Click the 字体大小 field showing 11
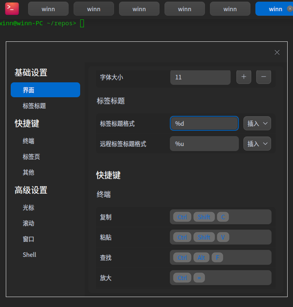Image resolution: width=293 pixels, height=307 pixels. click(x=200, y=77)
